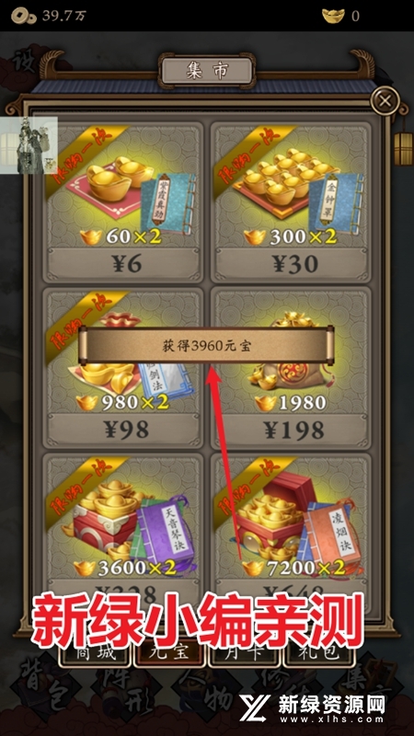Tap the copper coin currency icon

[24, 17]
